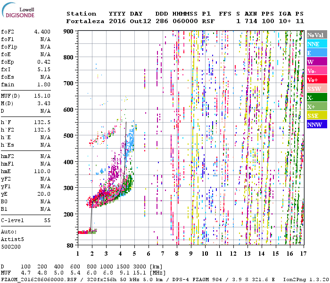The image size is (330, 283).
Task: Click the C-level value 55
Action: point(47,220)
